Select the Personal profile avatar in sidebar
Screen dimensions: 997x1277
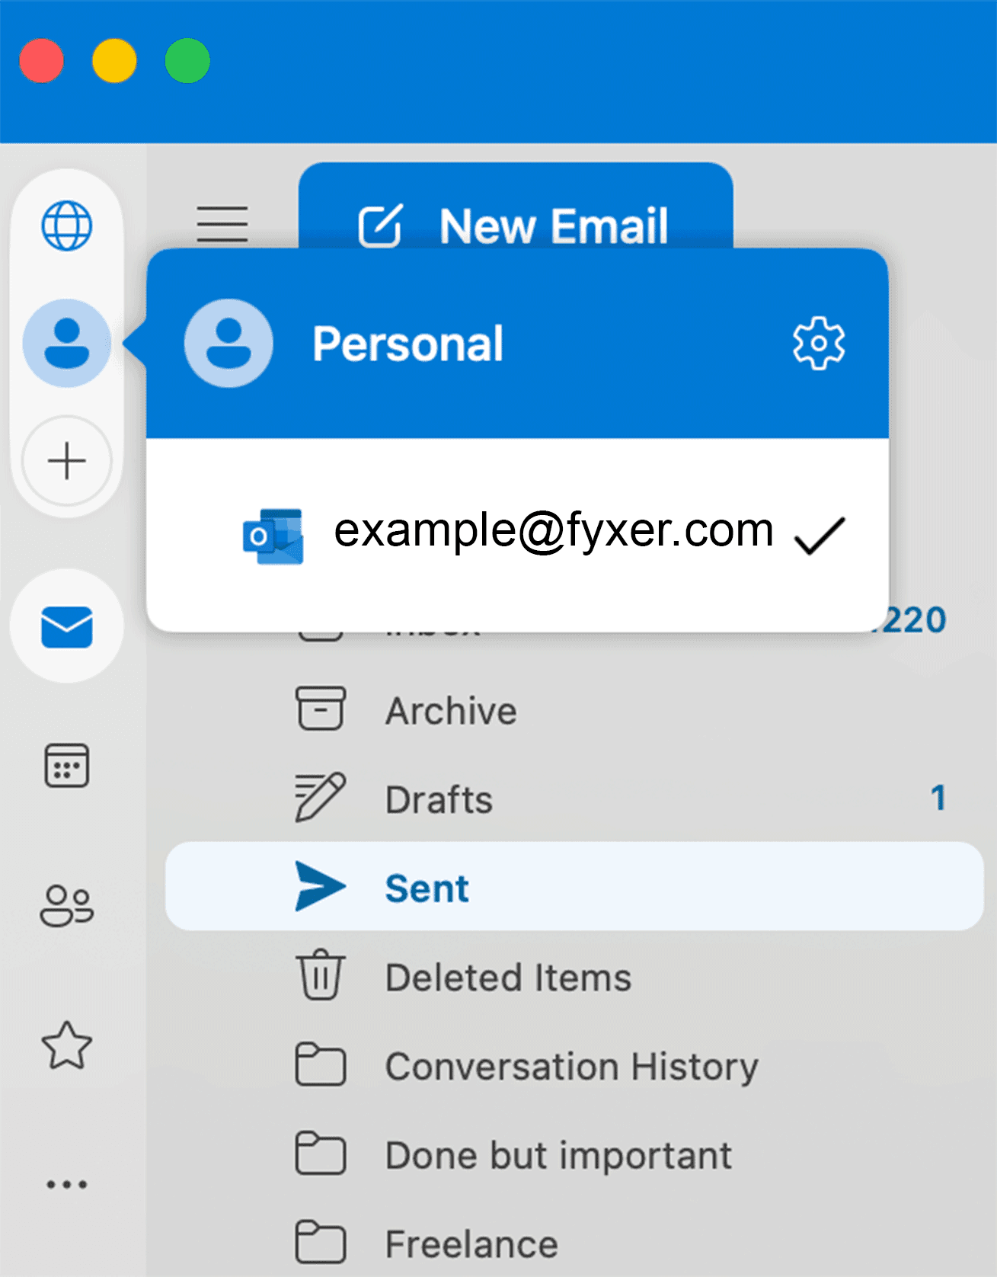67,343
